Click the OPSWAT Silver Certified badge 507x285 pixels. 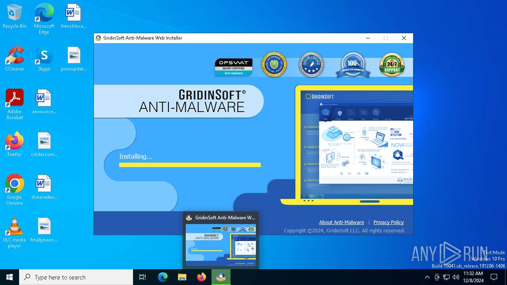point(234,67)
